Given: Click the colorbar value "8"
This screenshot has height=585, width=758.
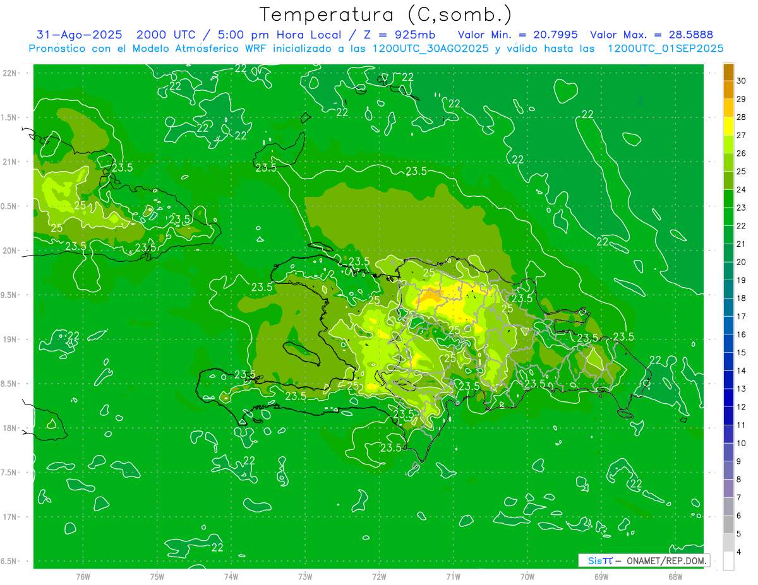Looking at the screenshot, I should coord(739,480).
